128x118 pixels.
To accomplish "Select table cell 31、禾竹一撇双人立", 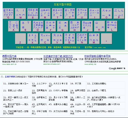I will point(17,99).
